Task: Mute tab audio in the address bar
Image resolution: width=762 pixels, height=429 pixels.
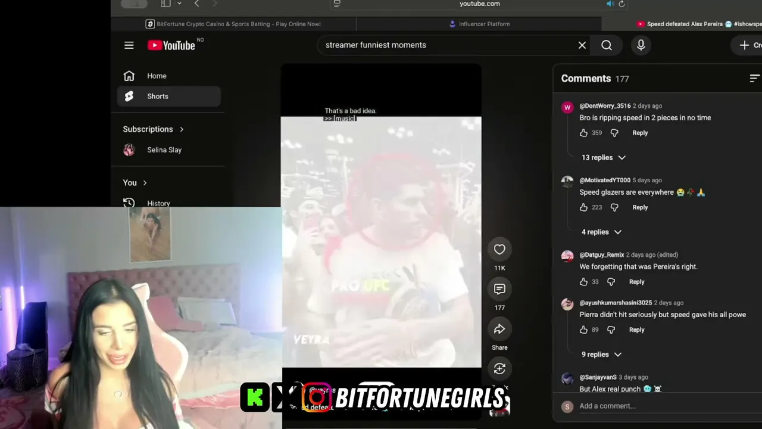Action: click(x=610, y=4)
